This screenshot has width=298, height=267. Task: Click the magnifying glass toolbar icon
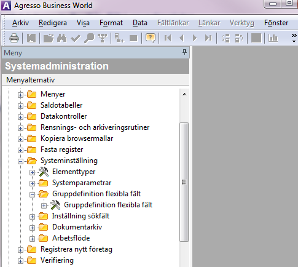click(89, 38)
